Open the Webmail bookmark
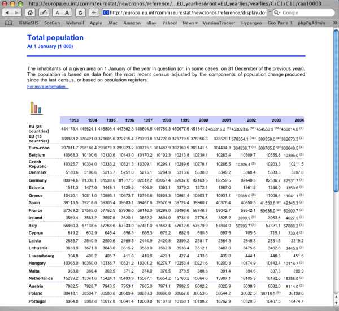 coord(75,23)
